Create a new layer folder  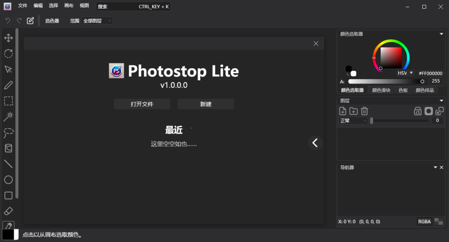click(353, 111)
